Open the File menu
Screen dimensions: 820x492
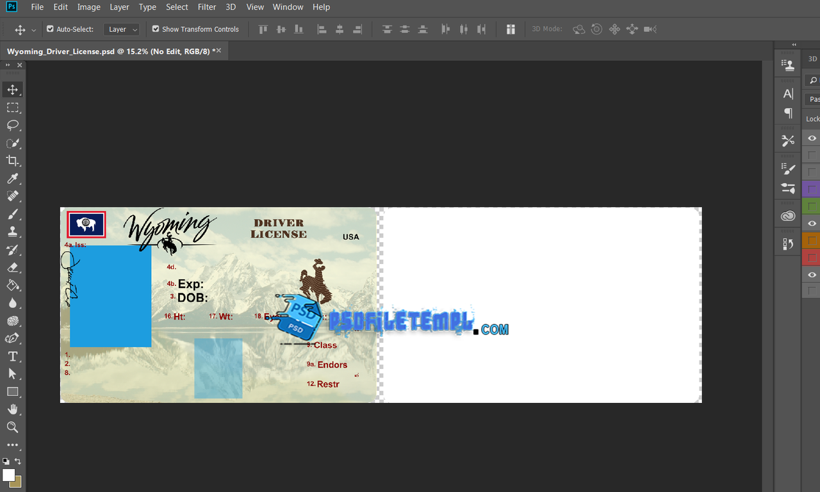37,7
